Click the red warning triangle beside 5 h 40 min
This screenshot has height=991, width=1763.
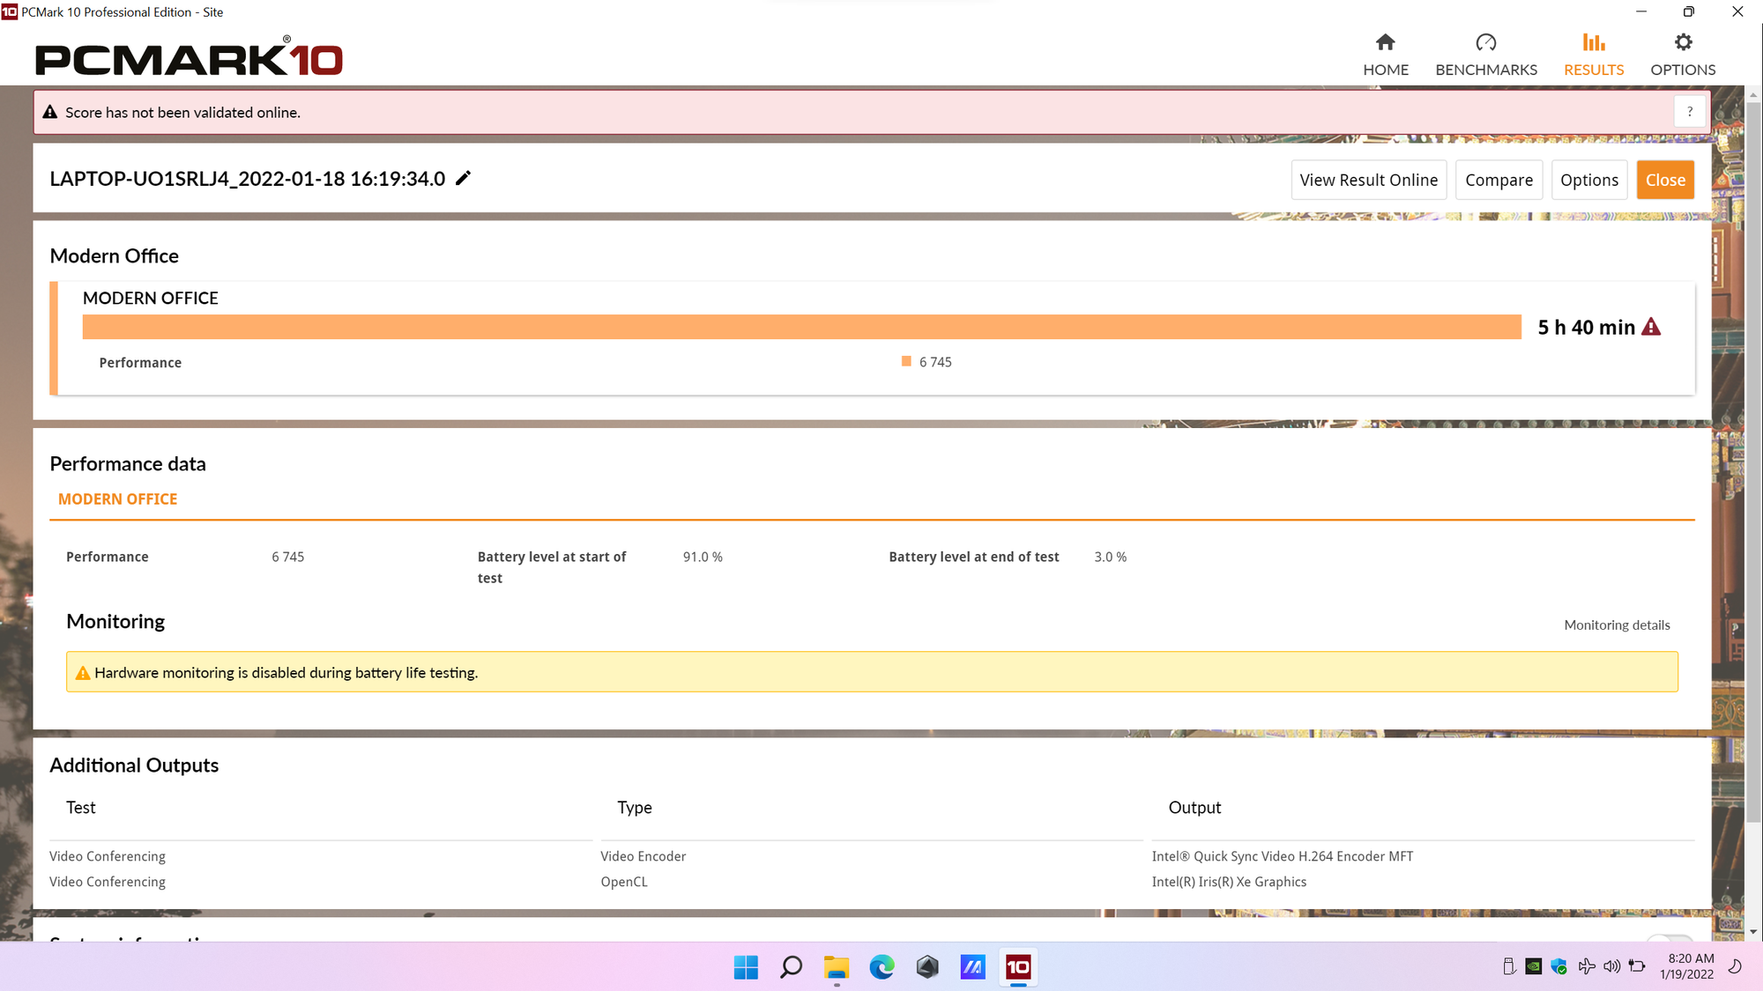coord(1651,327)
